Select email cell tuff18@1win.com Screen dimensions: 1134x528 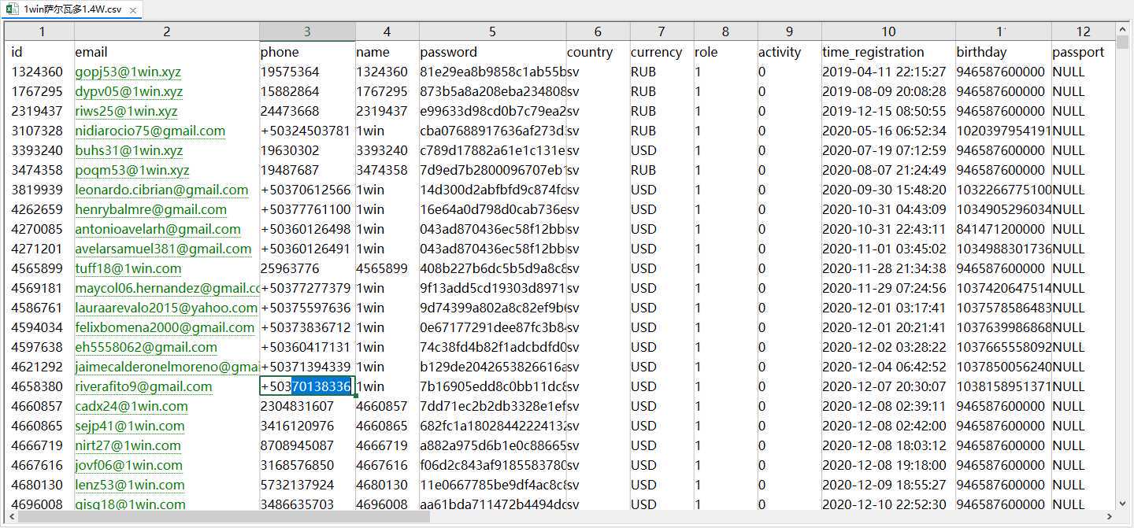[167, 268]
